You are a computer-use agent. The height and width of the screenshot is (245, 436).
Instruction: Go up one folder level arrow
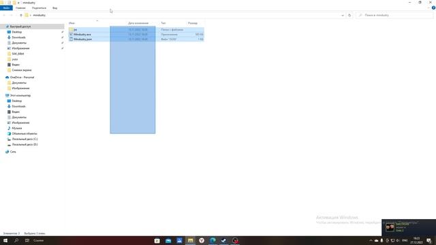[21, 15]
